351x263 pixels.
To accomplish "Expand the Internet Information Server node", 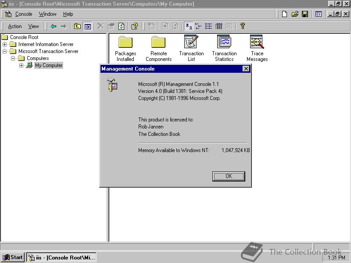I will click(4, 44).
